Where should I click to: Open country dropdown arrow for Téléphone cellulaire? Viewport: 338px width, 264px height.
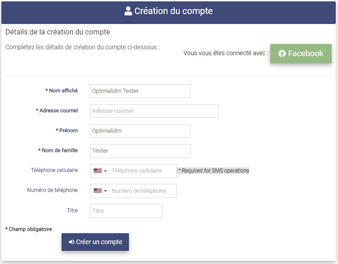tap(105, 171)
